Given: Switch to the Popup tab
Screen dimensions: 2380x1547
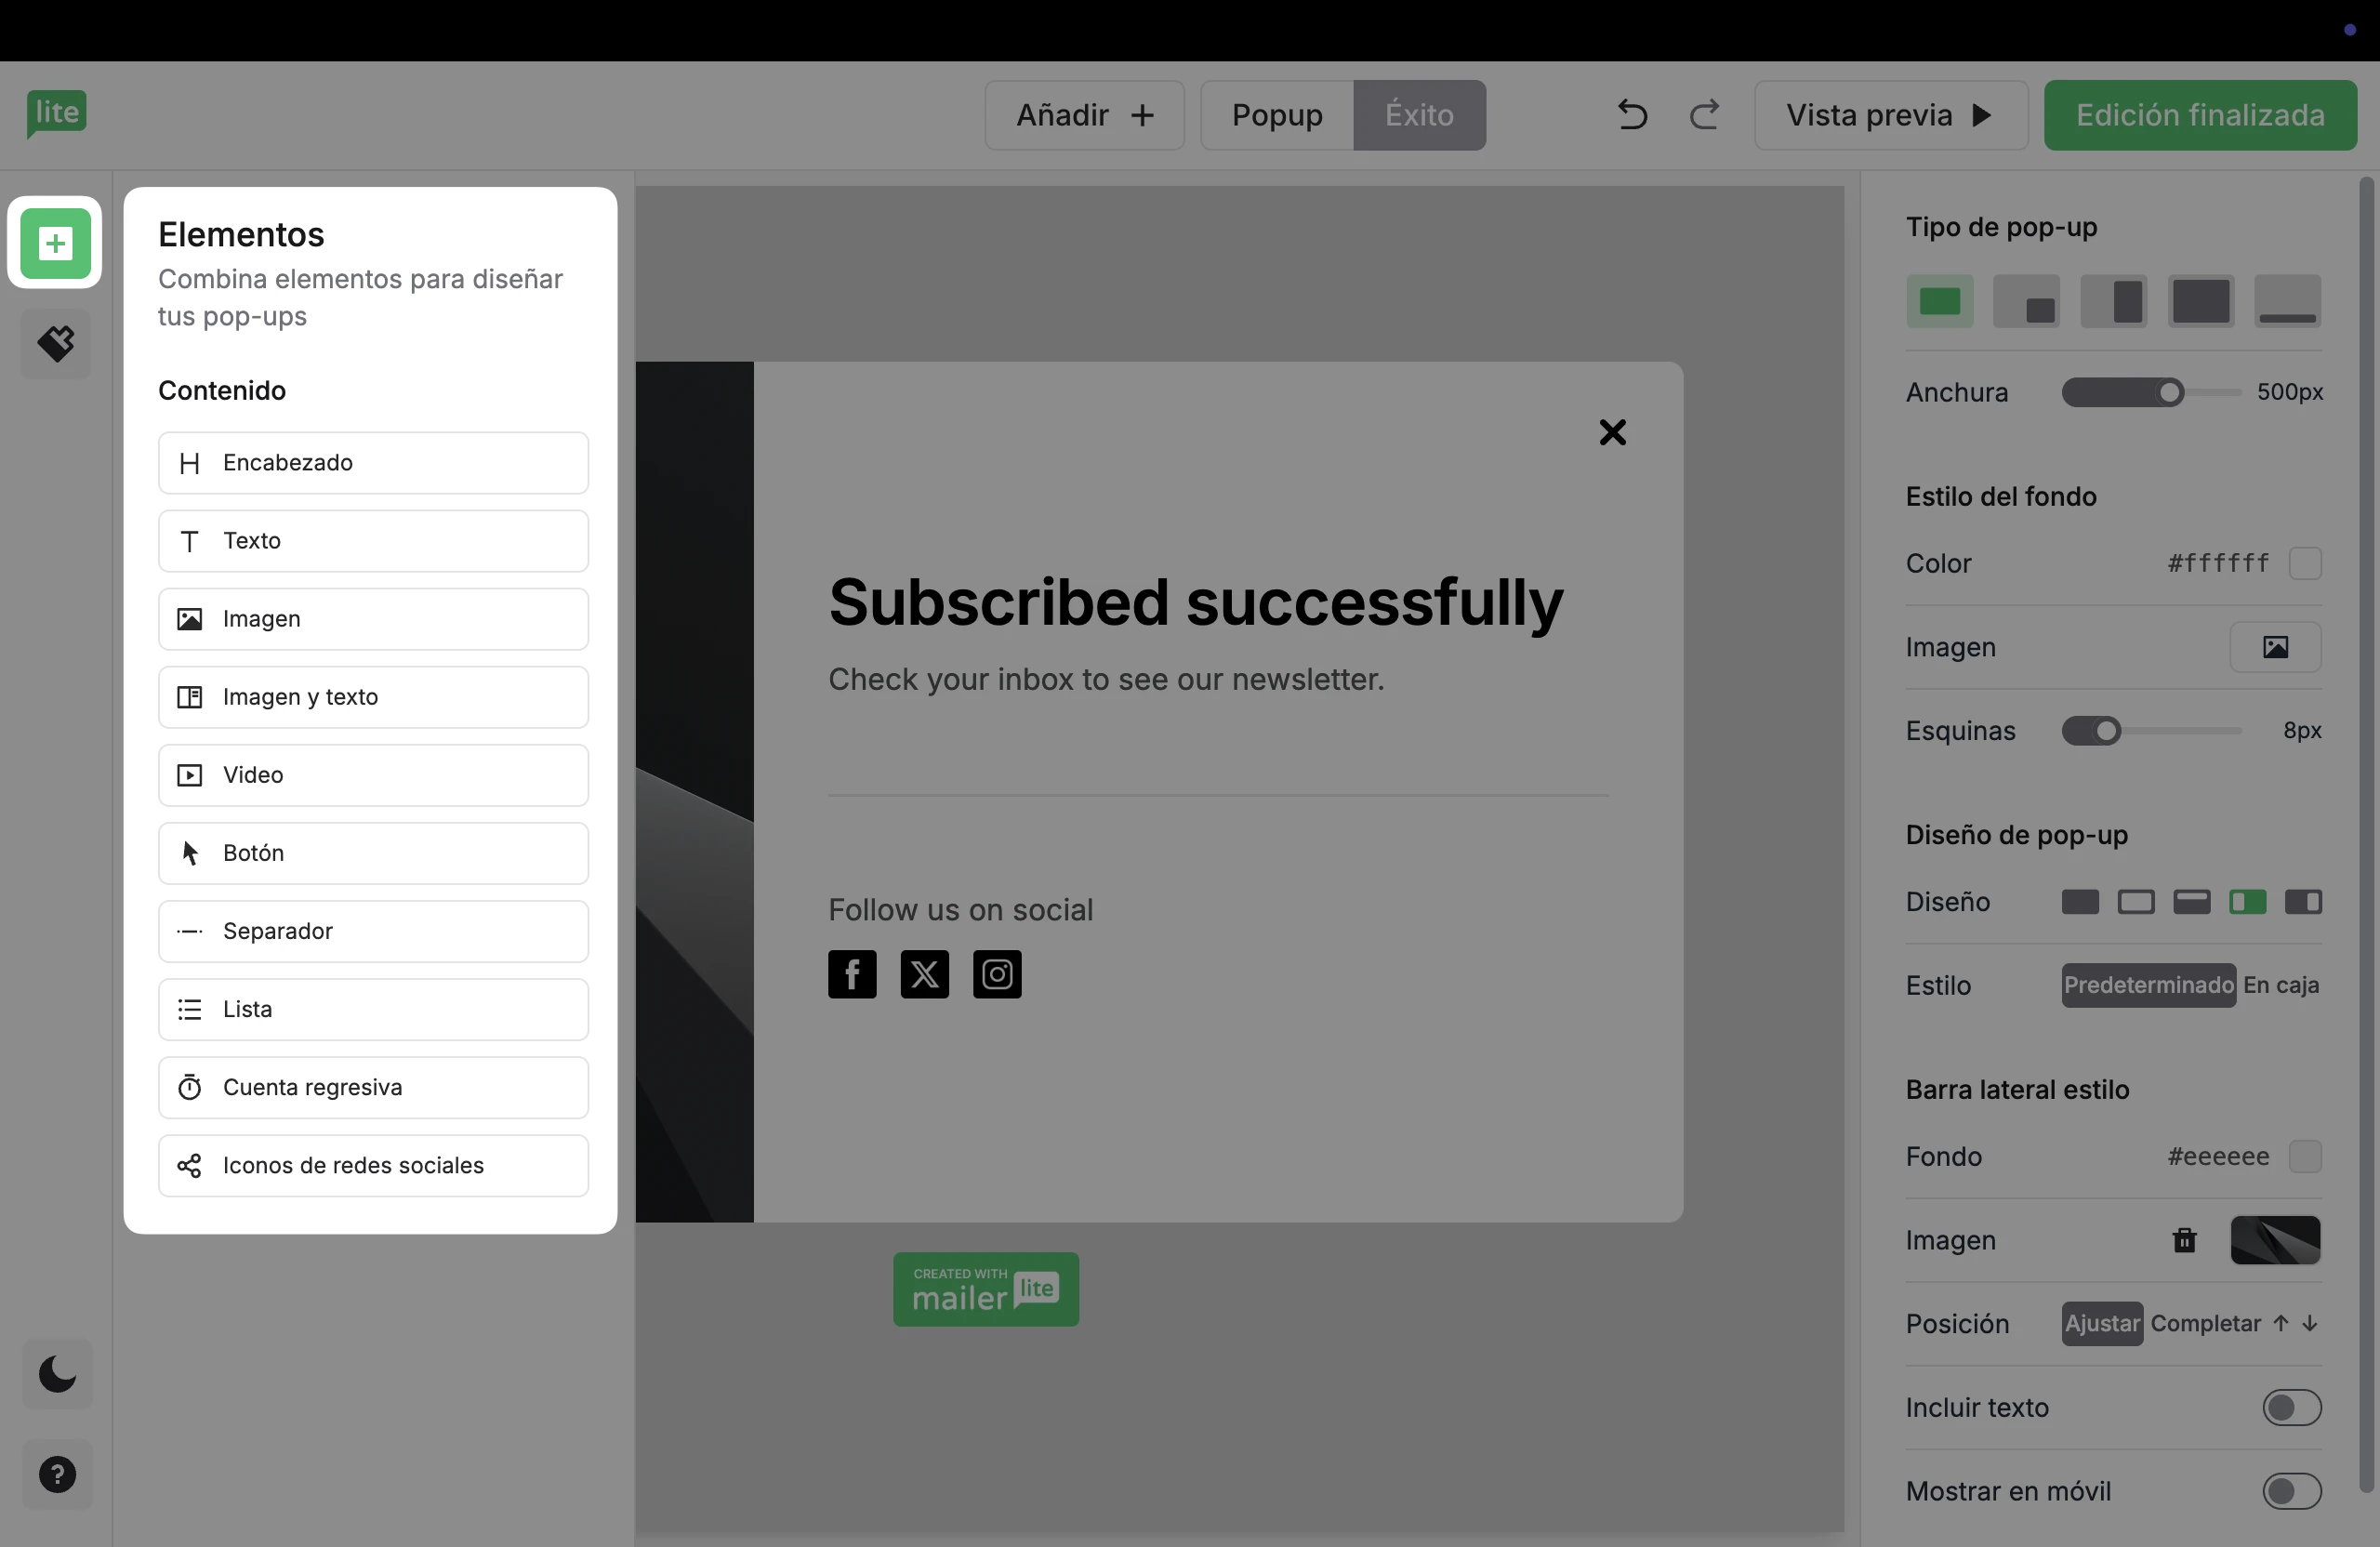Looking at the screenshot, I should pos(1277,115).
